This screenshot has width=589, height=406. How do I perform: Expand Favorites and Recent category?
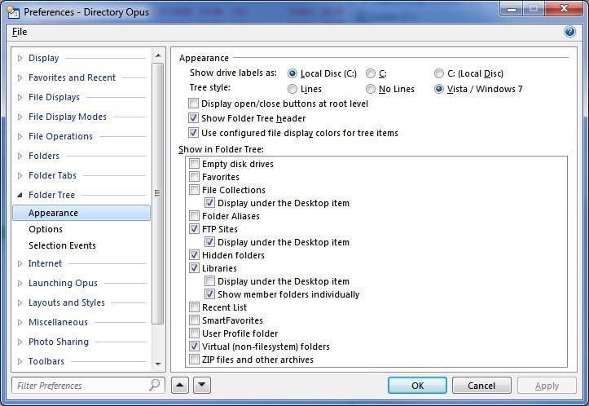click(20, 77)
